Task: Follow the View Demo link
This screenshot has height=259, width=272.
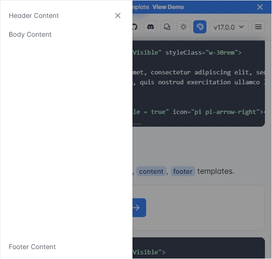Action: [x=168, y=7]
